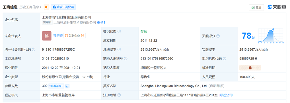Viewport: 290px width, 103px height.
Task: Select company name 上海林清轩生物科技股份有限公司
Action: coord(67,17)
